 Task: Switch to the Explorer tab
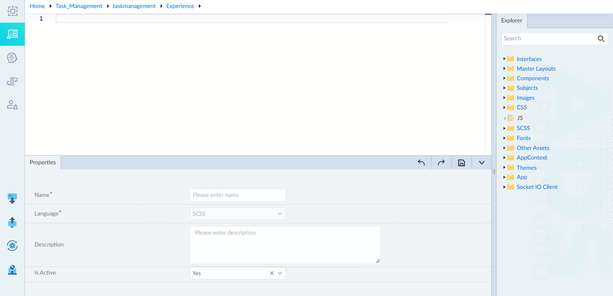pyautogui.click(x=512, y=21)
